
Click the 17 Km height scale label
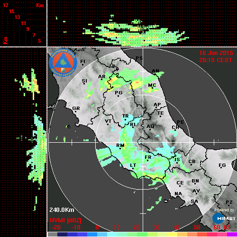(x=5, y=5)
